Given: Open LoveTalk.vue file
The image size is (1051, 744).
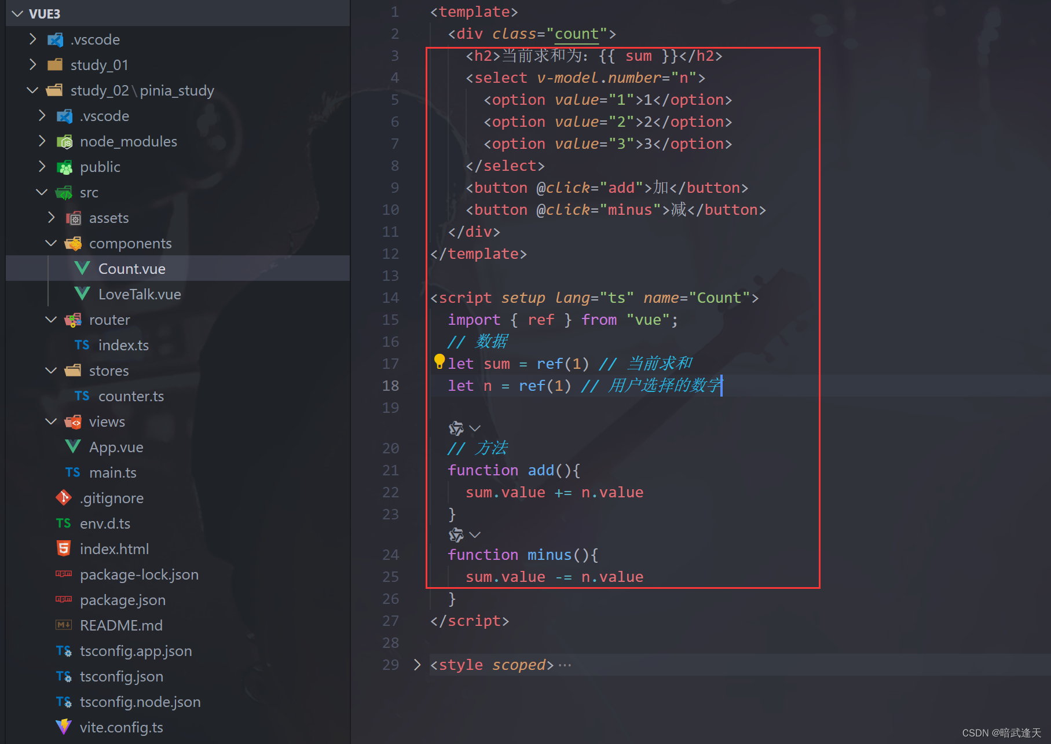Looking at the screenshot, I should (x=177, y=294).
